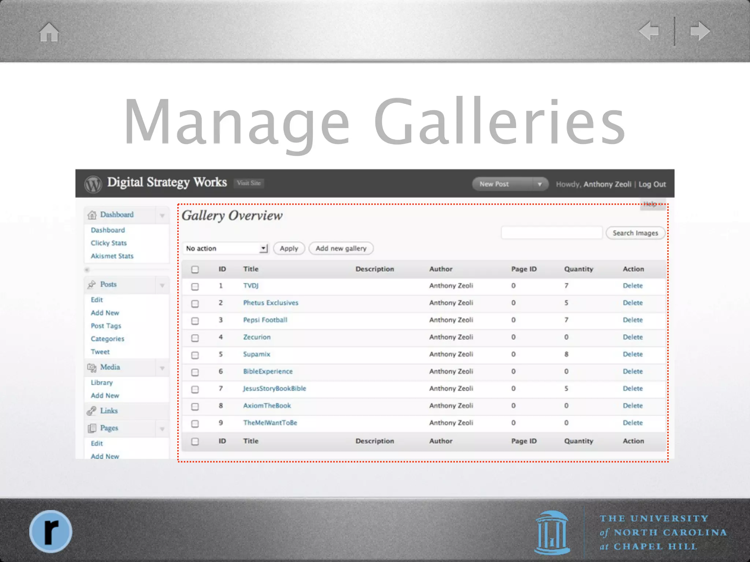This screenshot has height=562, width=750.
Task: Delete the BibleExperience gallery
Action: (632, 371)
